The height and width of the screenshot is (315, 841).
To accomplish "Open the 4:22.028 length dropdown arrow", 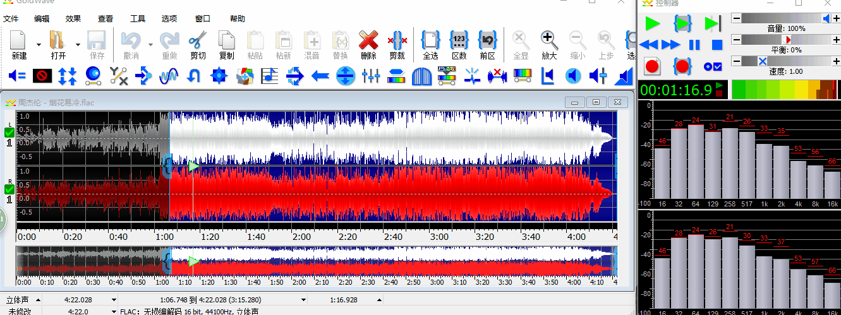I will point(114,300).
